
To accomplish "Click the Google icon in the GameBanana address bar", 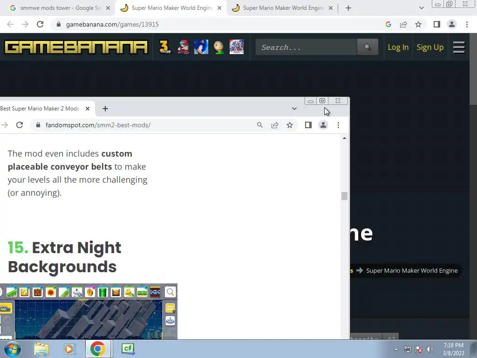I will point(388,24).
